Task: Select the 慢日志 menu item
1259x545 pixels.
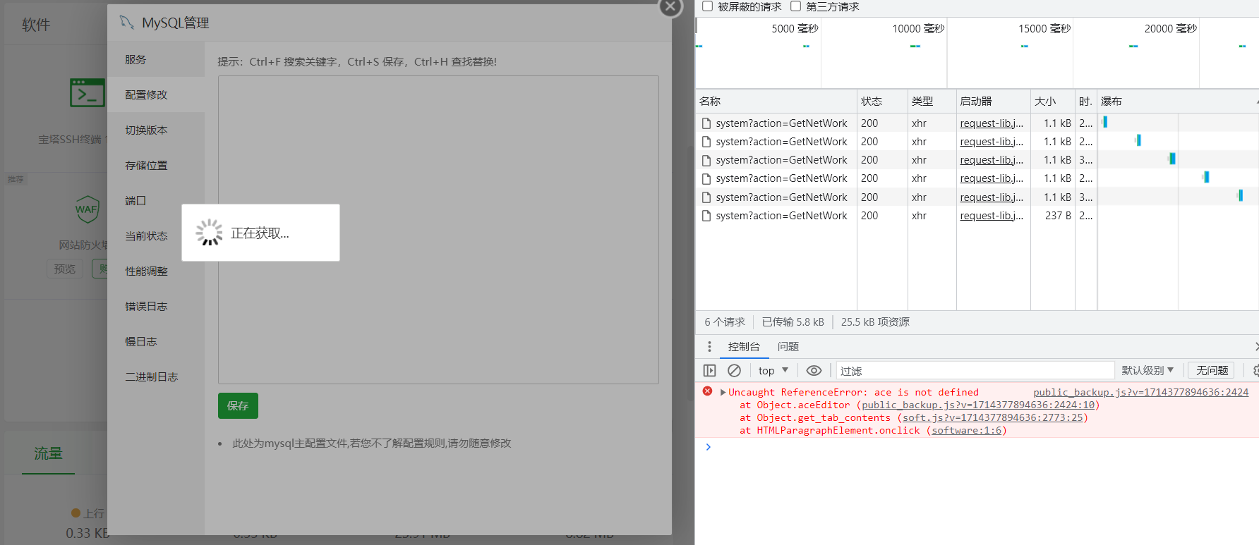Action: (156, 341)
